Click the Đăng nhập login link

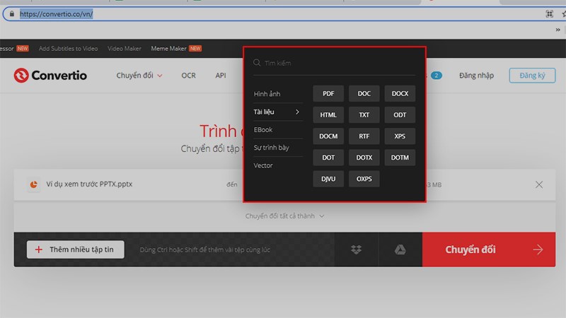(476, 76)
